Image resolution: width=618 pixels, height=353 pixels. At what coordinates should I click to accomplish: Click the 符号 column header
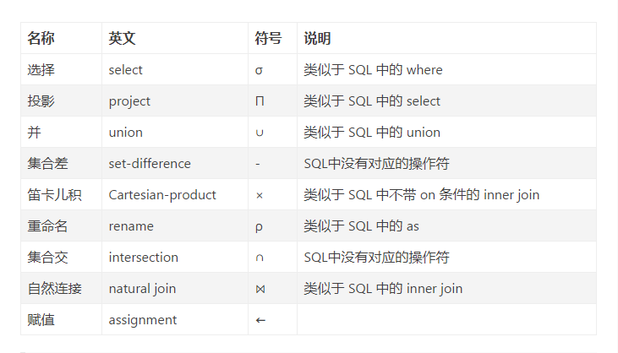268,39
